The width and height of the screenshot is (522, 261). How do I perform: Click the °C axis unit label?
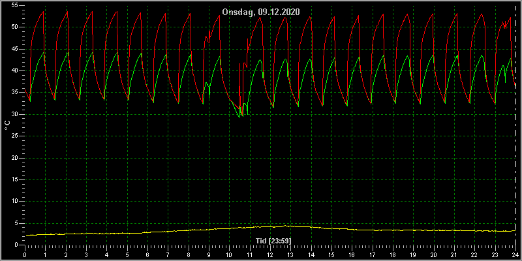[x=7, y=125]
